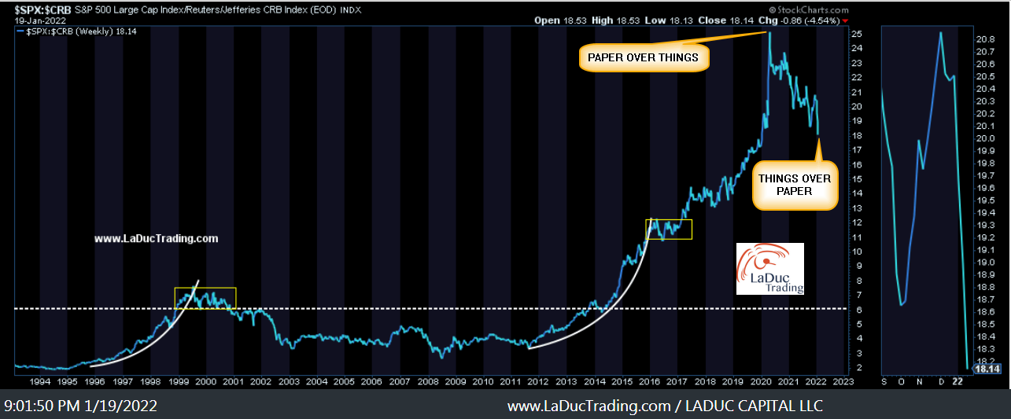Click the LaDuc Trading logo image
The image size is (1011, 419).
point(769,269)
